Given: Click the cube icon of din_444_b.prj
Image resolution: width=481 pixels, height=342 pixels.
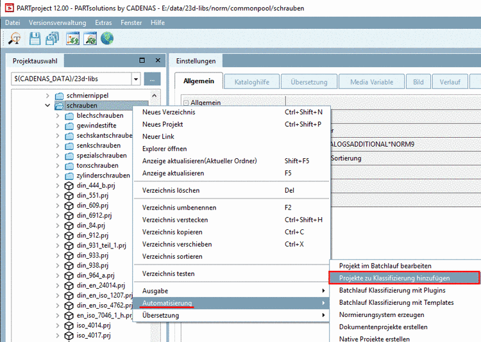Looking at the screenshot, I should click(x=69, y=186).
